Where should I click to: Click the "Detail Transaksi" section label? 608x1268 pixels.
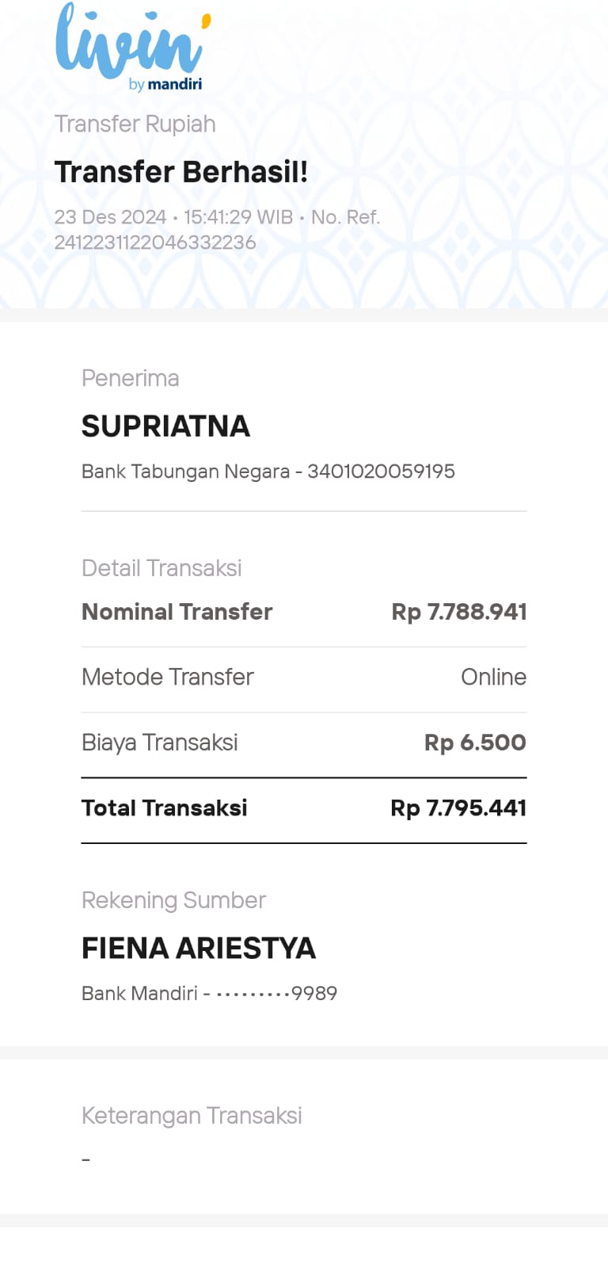click(161, 568)
